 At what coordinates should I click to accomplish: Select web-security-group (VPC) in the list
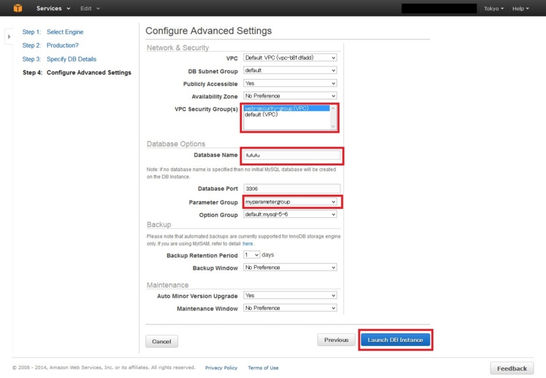click(x=286, y=108)
